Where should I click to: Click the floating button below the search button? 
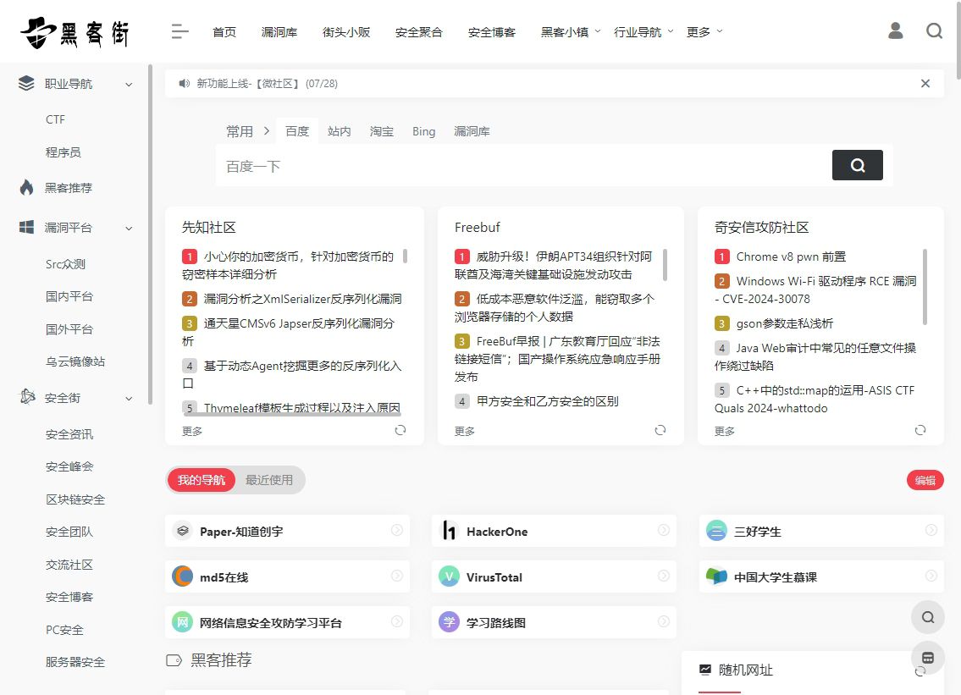pos(928,659)
